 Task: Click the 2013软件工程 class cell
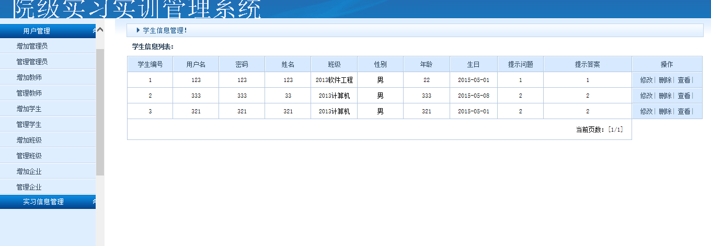coord(335,80)
